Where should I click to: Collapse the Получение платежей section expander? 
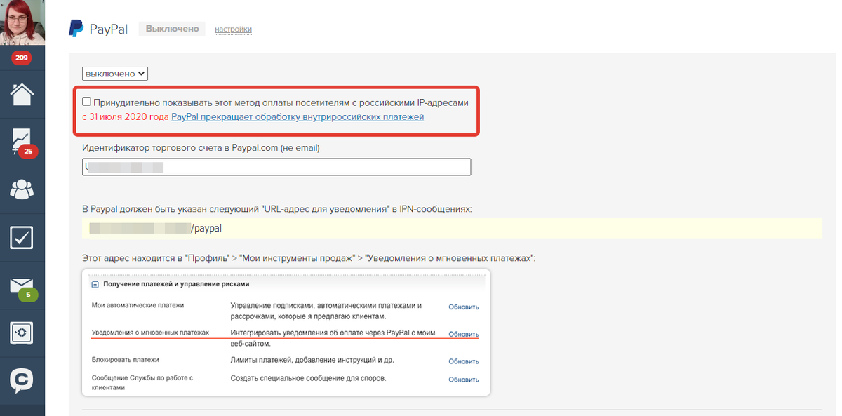[x=95, y=285]
